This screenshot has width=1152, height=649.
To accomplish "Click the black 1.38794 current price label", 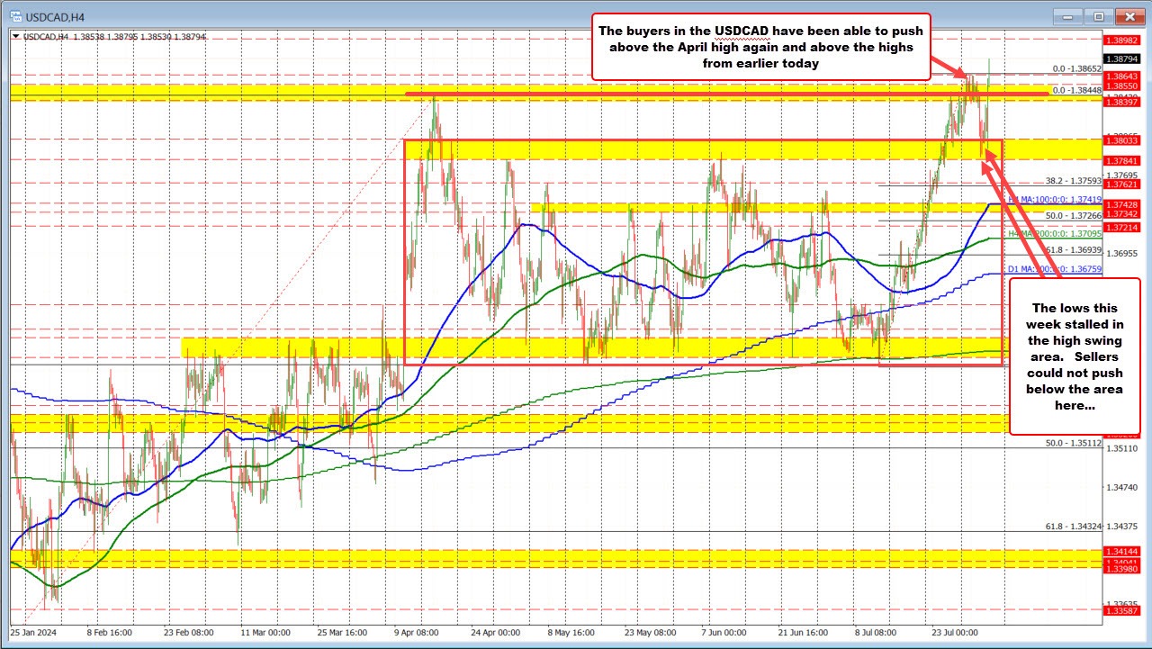I will coord(1121,59).
